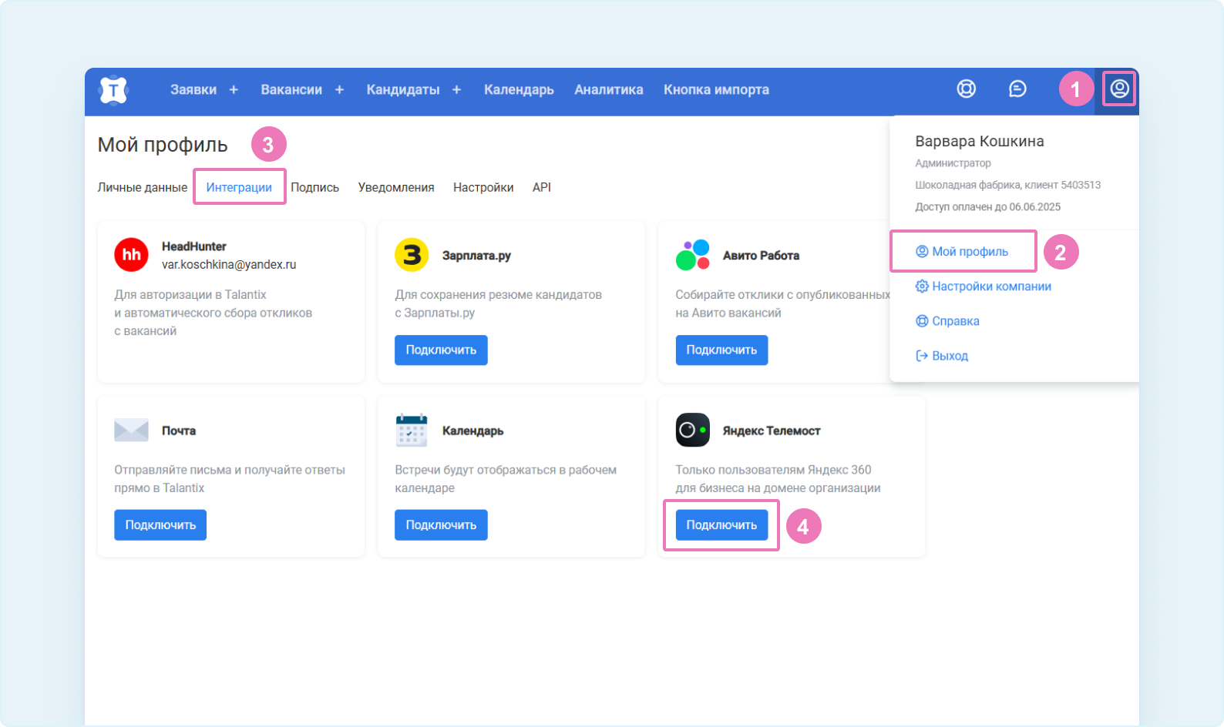This screenshot has height=727, width=1224.
Task: Click the Почта card title
Action: 179,431
